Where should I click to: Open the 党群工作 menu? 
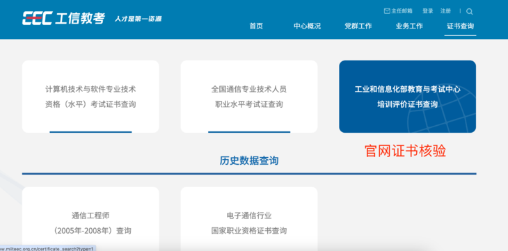tap(358, 26)
